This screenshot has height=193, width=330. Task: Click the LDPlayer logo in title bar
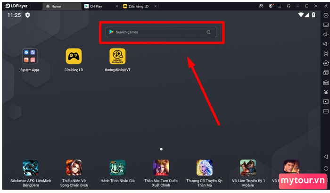pyautogui.click(x=16, y=6)
